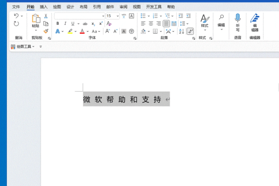Click the Copy icon
279x186 pixels.
click(x=46, y=24)
